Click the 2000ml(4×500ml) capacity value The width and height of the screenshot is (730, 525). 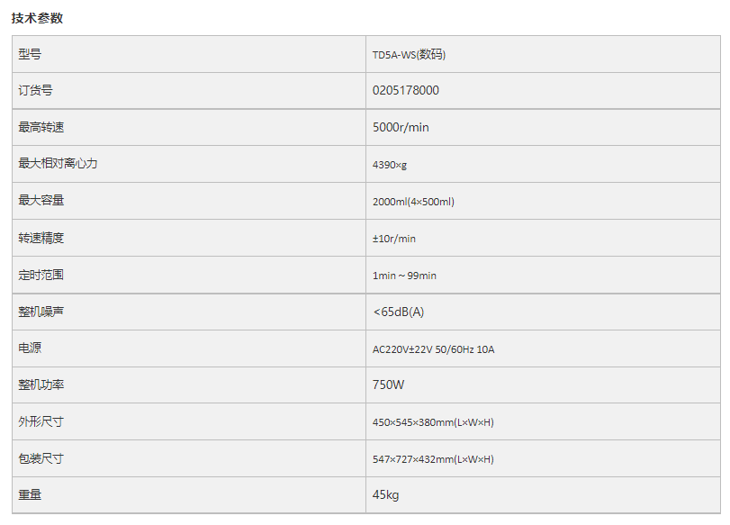click(413, 202)
